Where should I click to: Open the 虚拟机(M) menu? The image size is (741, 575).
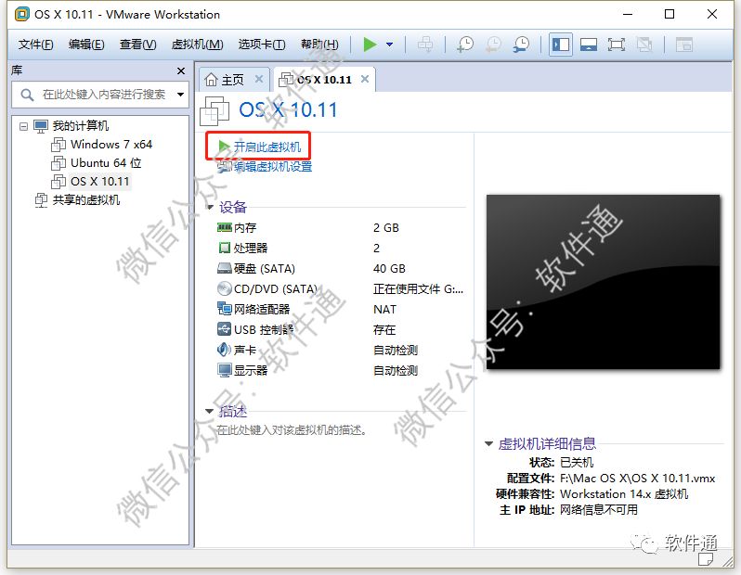(x=197, y=45)
